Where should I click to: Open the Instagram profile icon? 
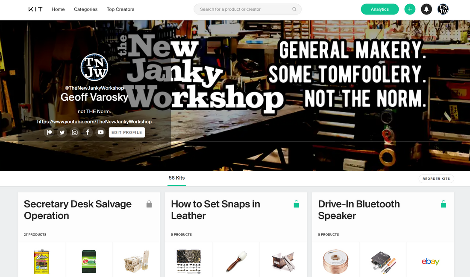click(75, 132)
